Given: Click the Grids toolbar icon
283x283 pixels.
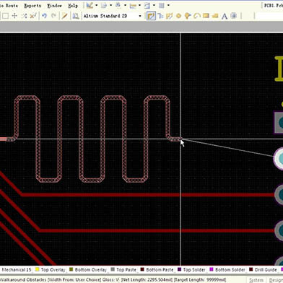Looking at the screenshot, I should point(162,5).
